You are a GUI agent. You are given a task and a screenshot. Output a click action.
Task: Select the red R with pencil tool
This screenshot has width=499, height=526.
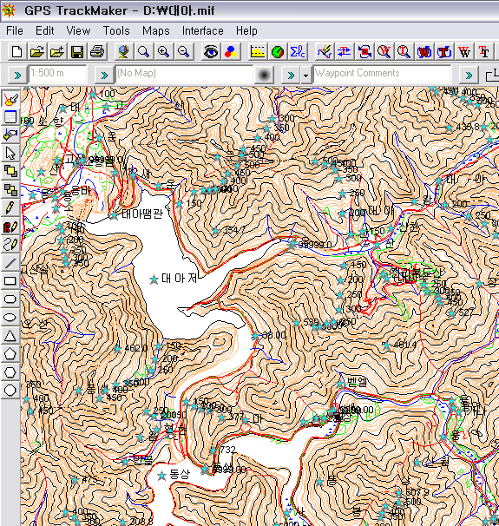coord(10,227)
